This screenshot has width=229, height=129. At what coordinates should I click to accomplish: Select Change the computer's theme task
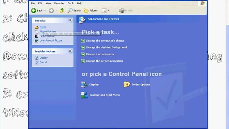[105, 40]
